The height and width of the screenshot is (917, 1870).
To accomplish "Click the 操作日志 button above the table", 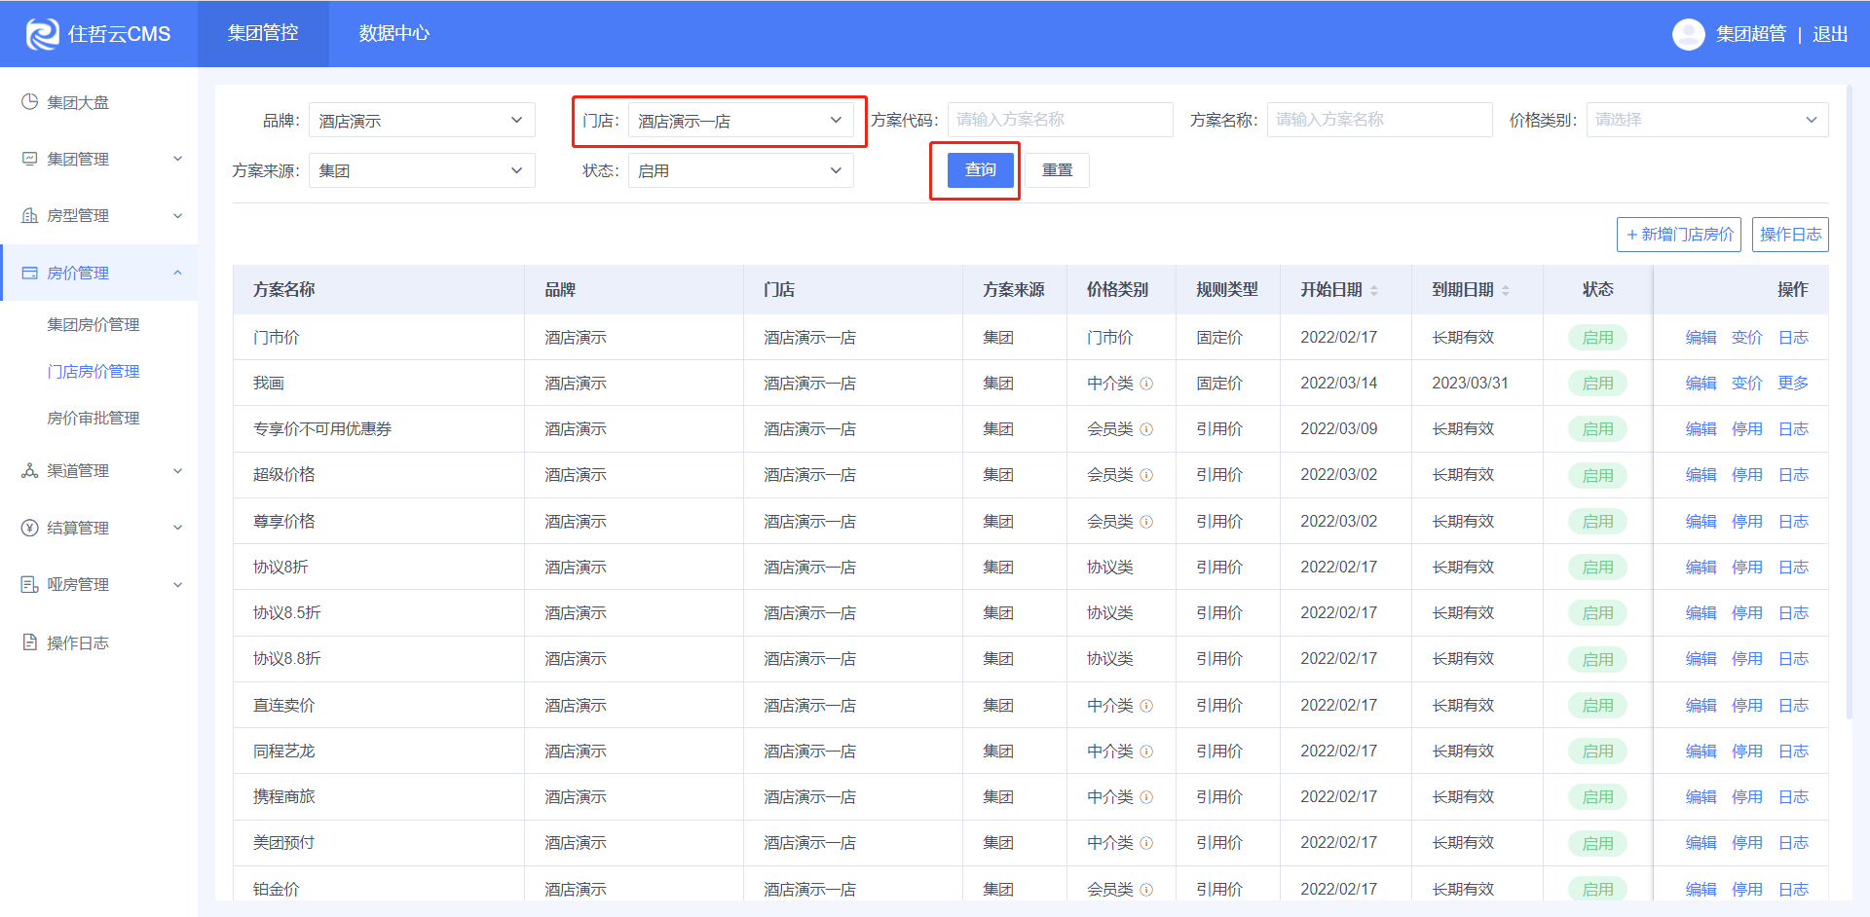I will (1790, 235).
